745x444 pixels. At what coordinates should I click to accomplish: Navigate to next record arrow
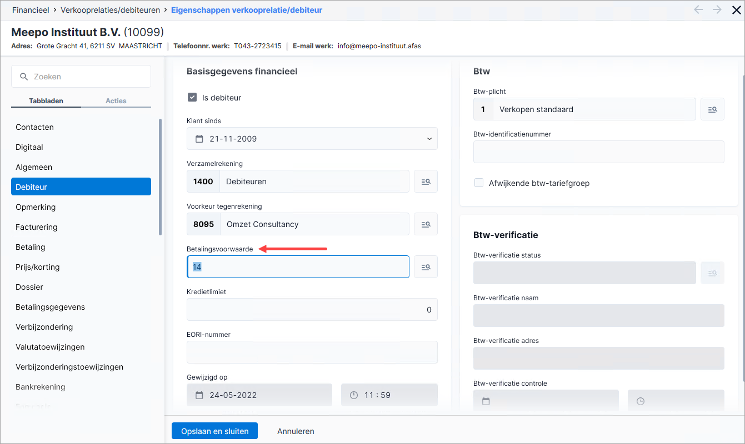717,9
